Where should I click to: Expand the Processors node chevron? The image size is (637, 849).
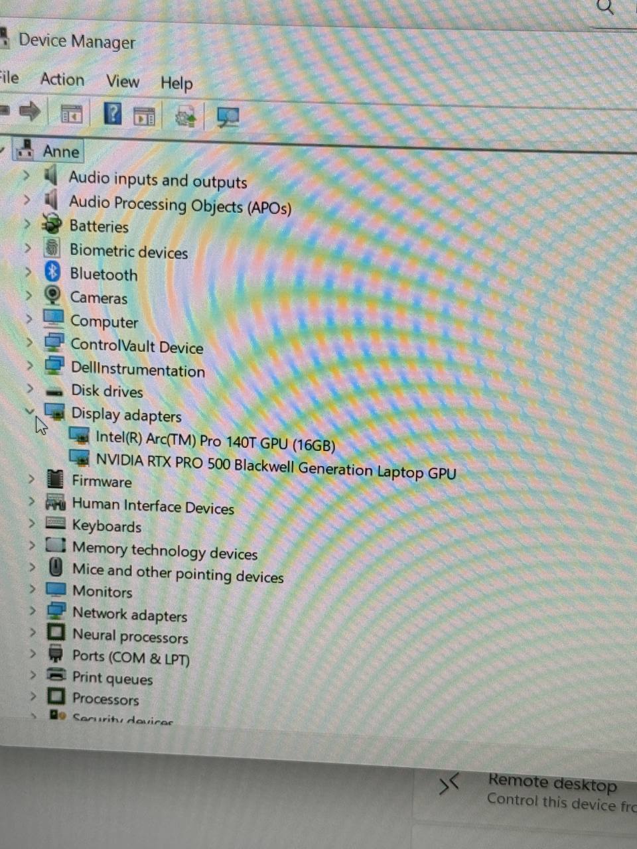point(33,696)
